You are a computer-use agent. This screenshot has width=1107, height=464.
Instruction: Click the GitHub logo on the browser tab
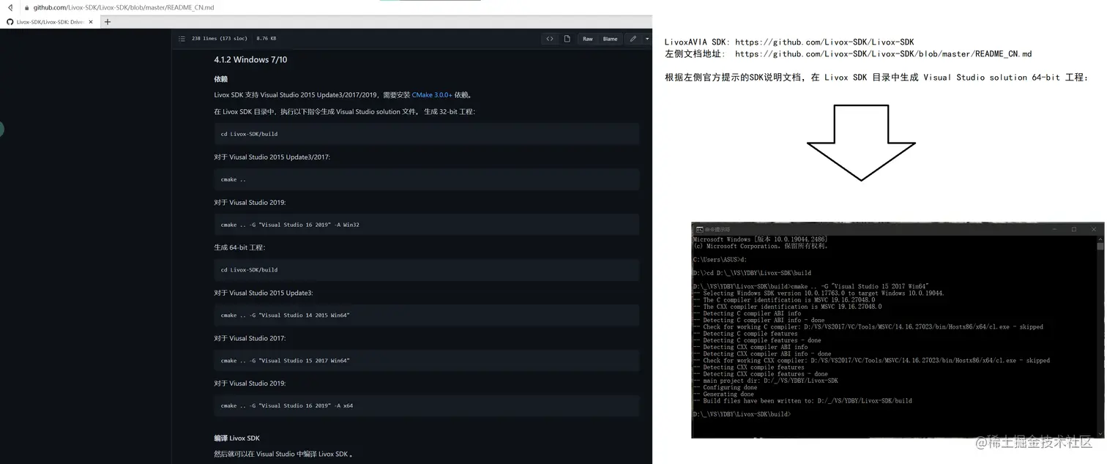[x=9, y=21]
